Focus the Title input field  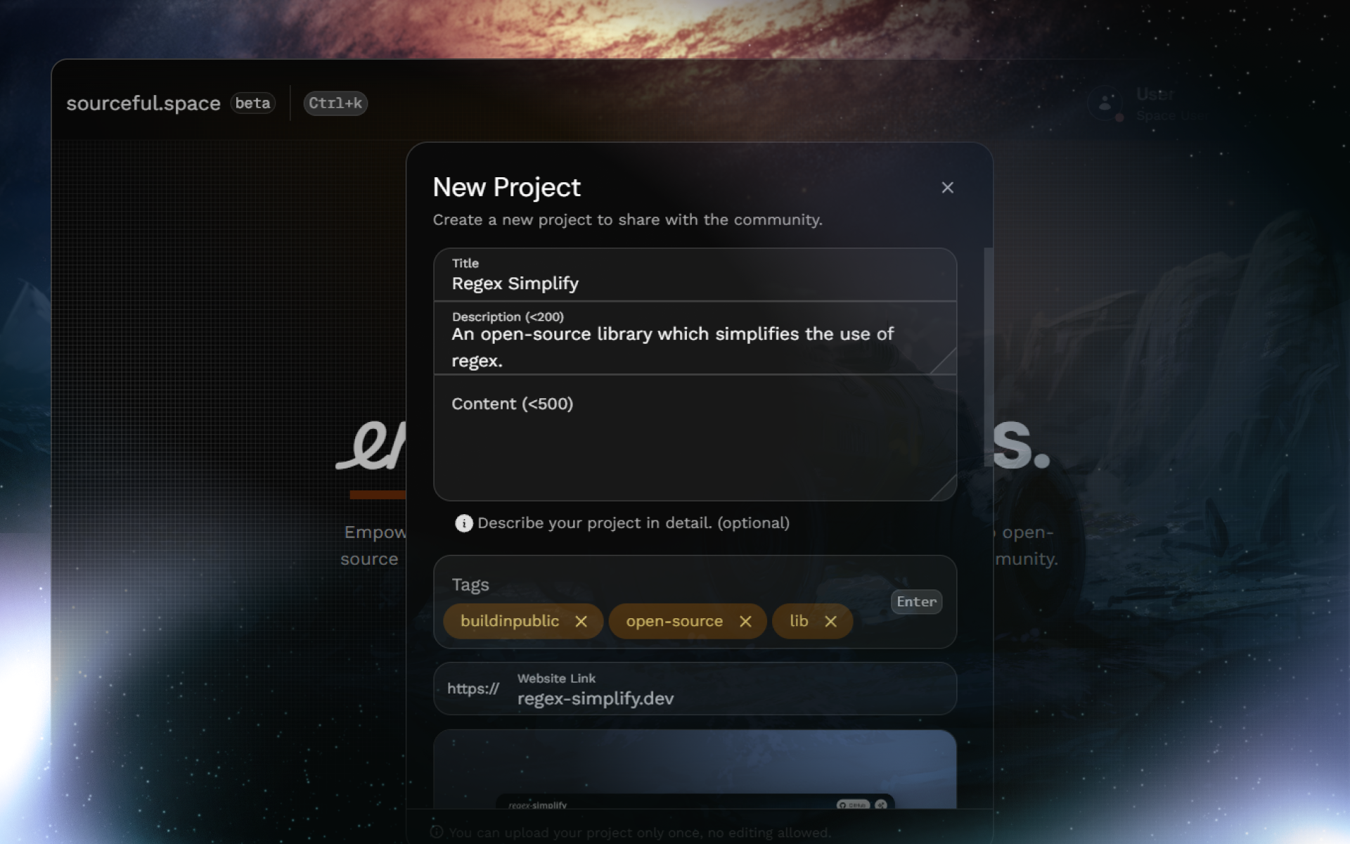[x=695, y=283]
